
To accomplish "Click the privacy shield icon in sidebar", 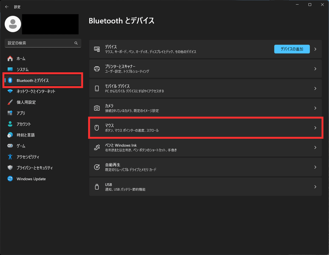I will [10, 168].
